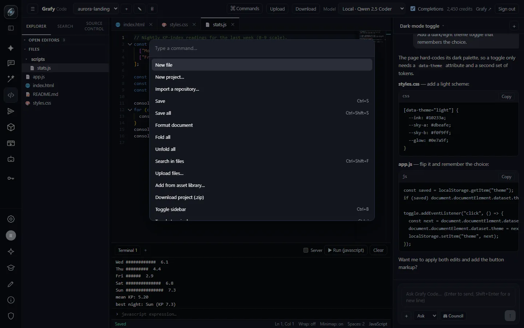Screen dimensions: 524x328
Task: Open the magic wand tool in left rail
Action: [x=11, y=78]
